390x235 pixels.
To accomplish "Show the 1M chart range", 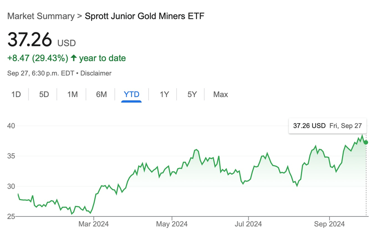I will click(x=73, y=94).
